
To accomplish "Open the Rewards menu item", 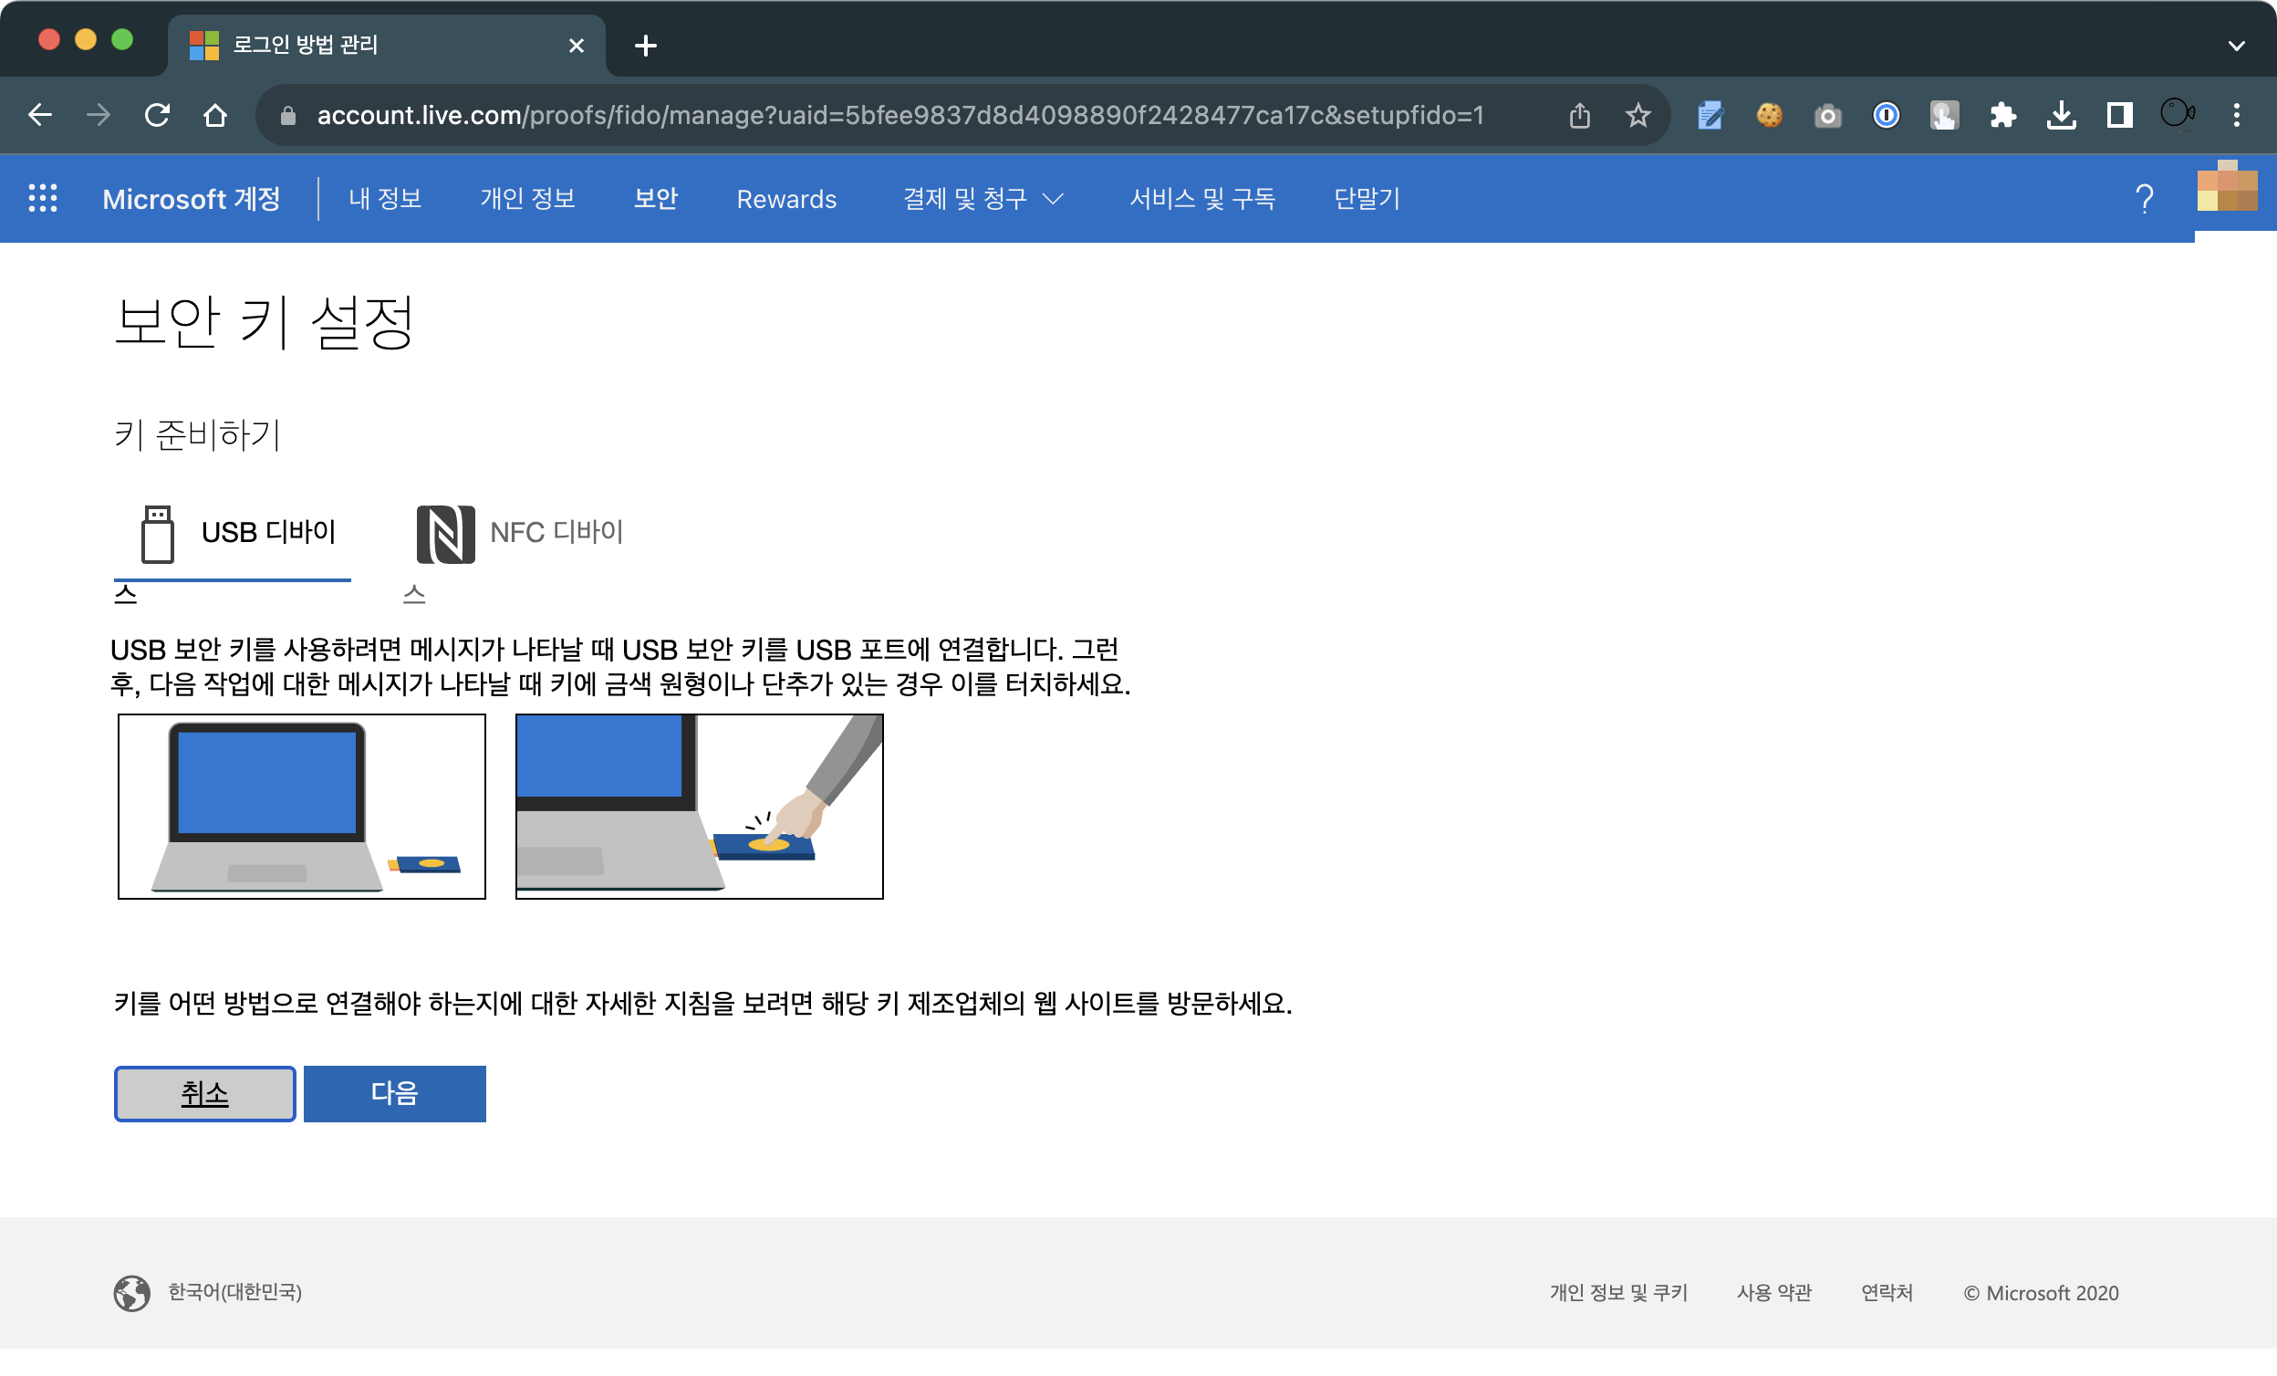I will (x=785, y=199).
